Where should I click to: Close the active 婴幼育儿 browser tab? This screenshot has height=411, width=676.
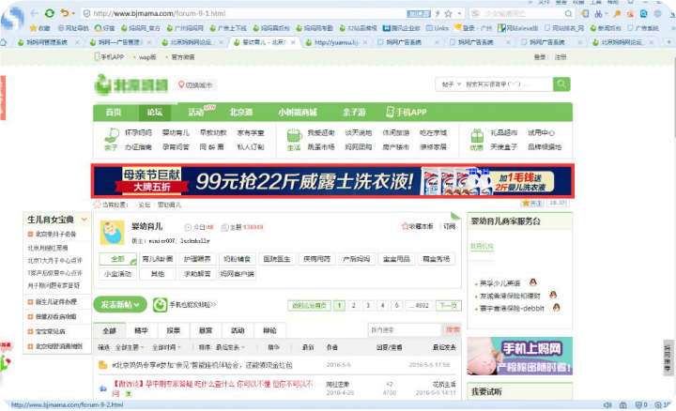point(293,42)
